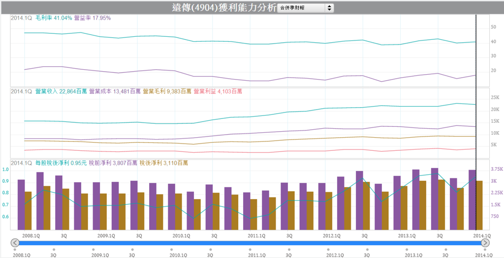Click the 1.0 label on EPS axis

pyautogui.click(x=5, y=170)
